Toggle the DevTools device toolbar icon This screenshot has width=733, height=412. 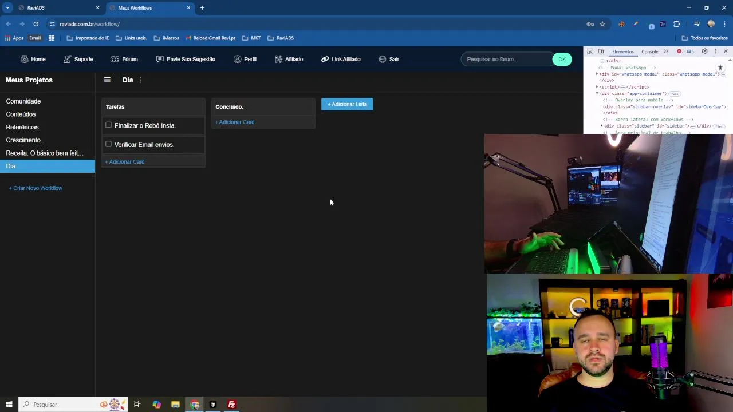[x=600, y=51]
